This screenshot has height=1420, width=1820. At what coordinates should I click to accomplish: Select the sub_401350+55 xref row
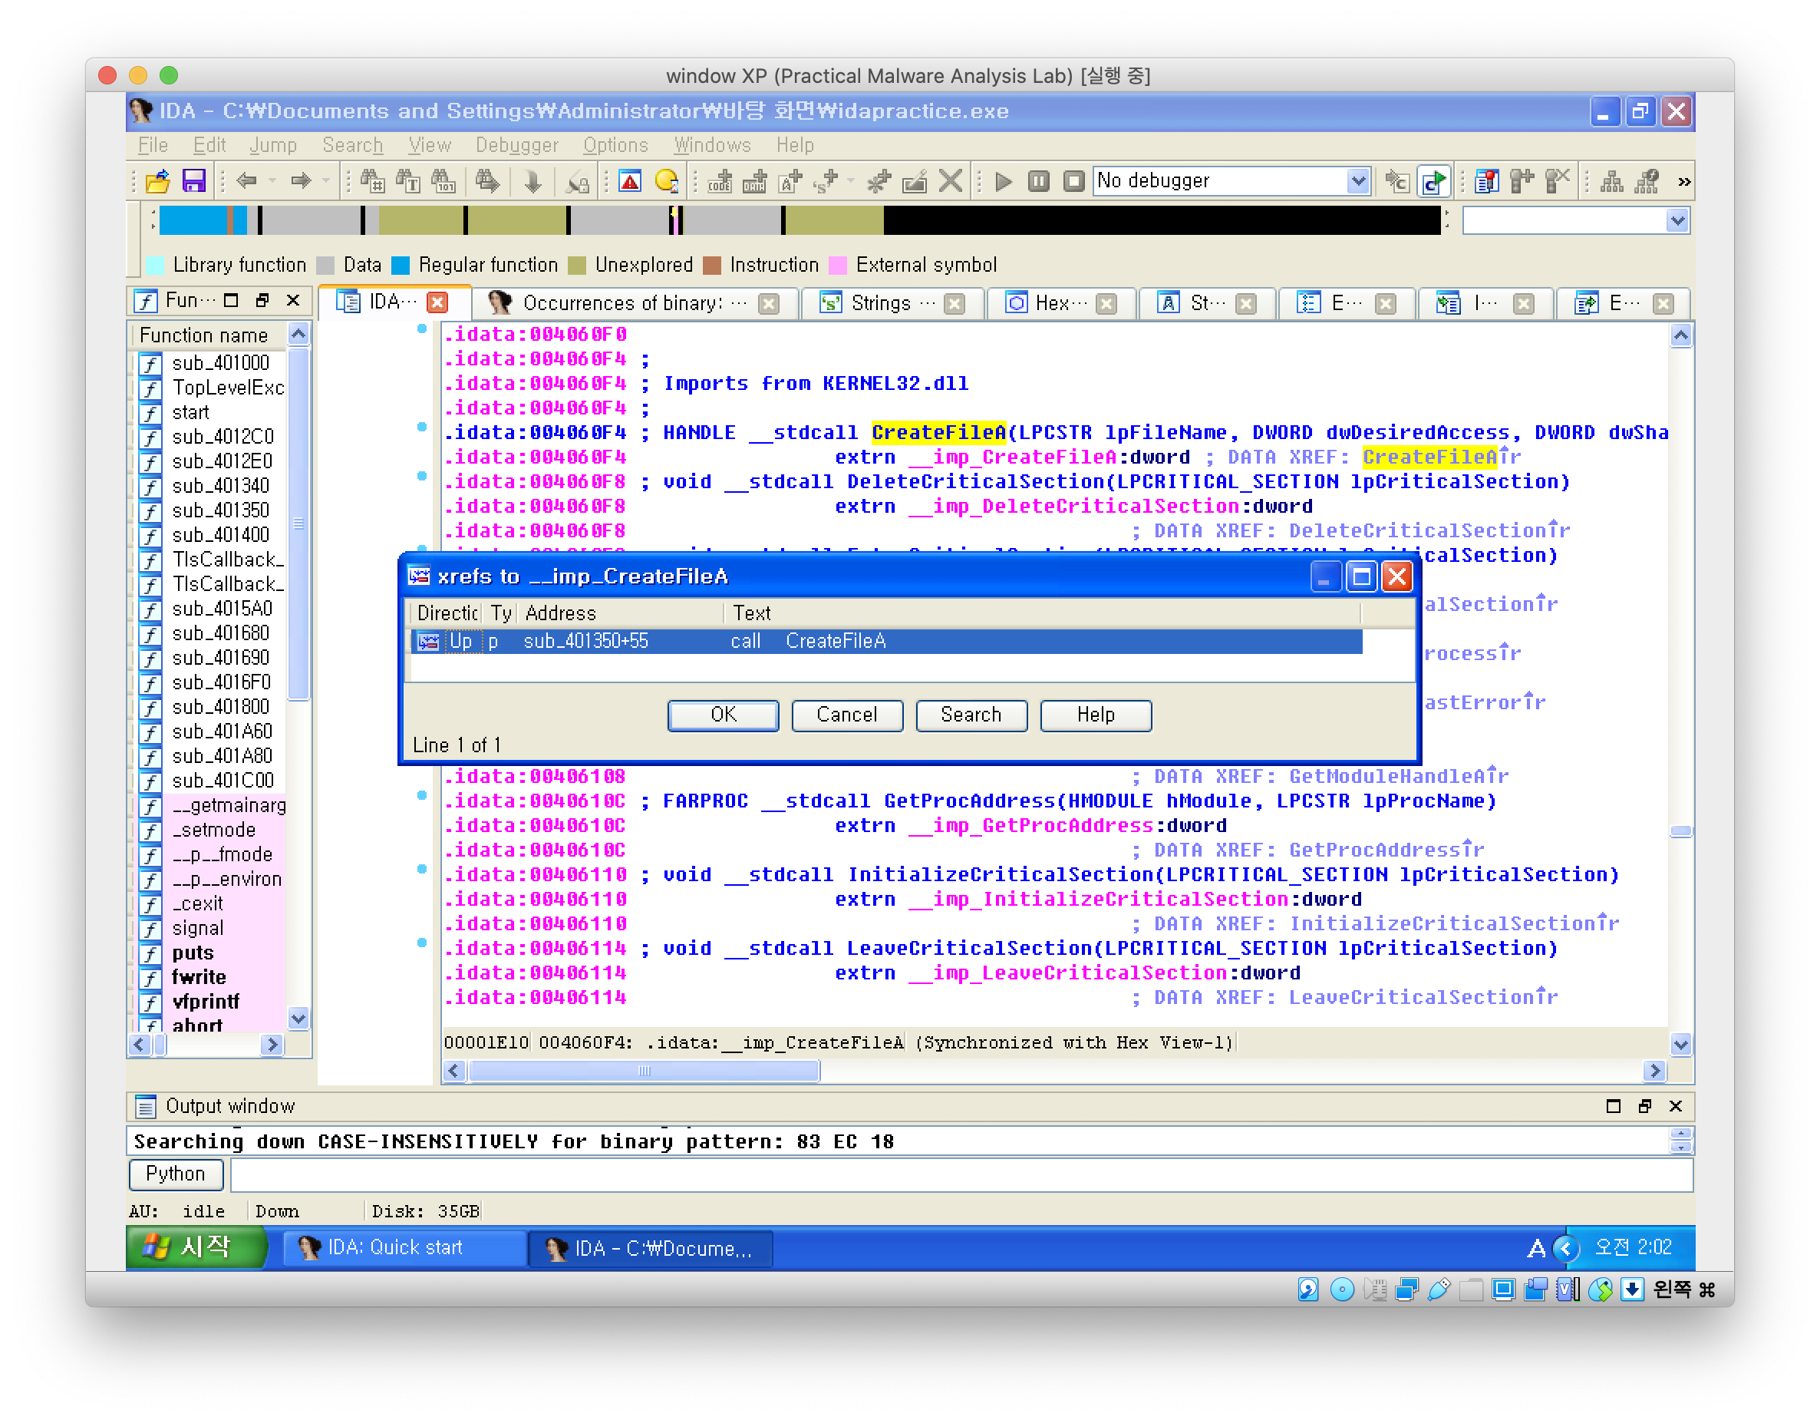coord(887,640)
